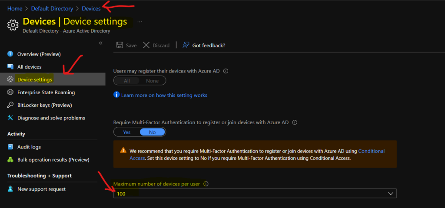Click the Discard X icon
The height and width of the screenshot is (208, 445).
pyautogui.click(x=146, y=46)
